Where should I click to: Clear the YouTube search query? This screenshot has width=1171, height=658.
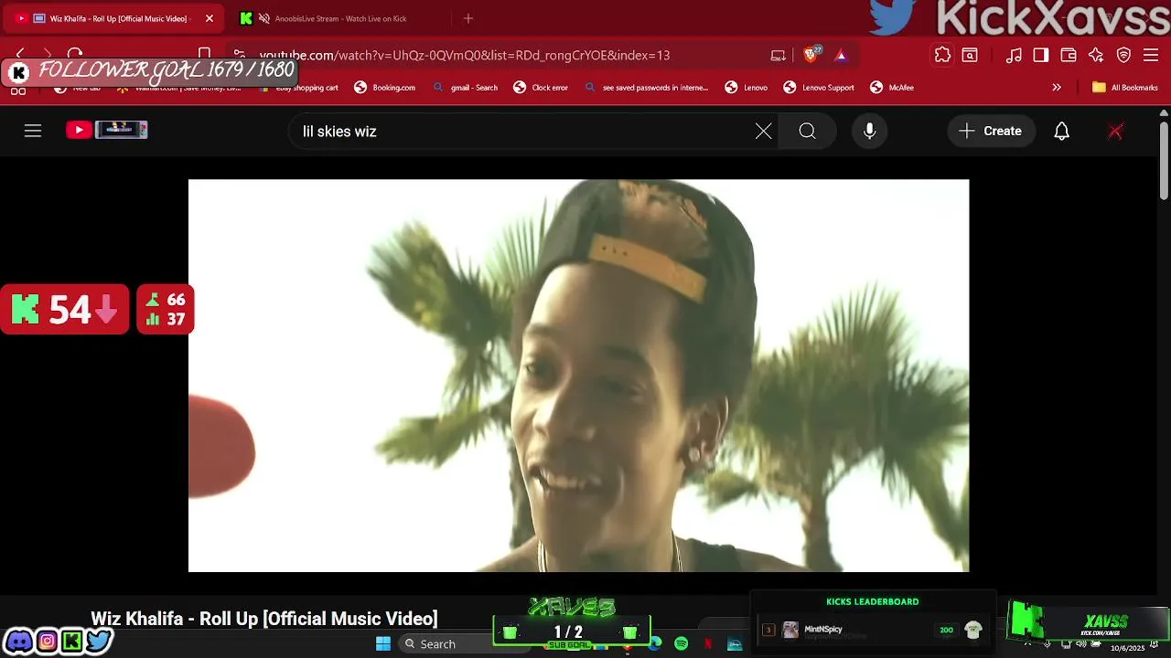(x=764, y=132)
